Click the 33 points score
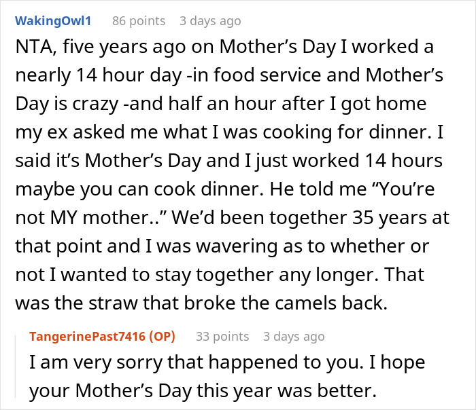 [222, 336]
